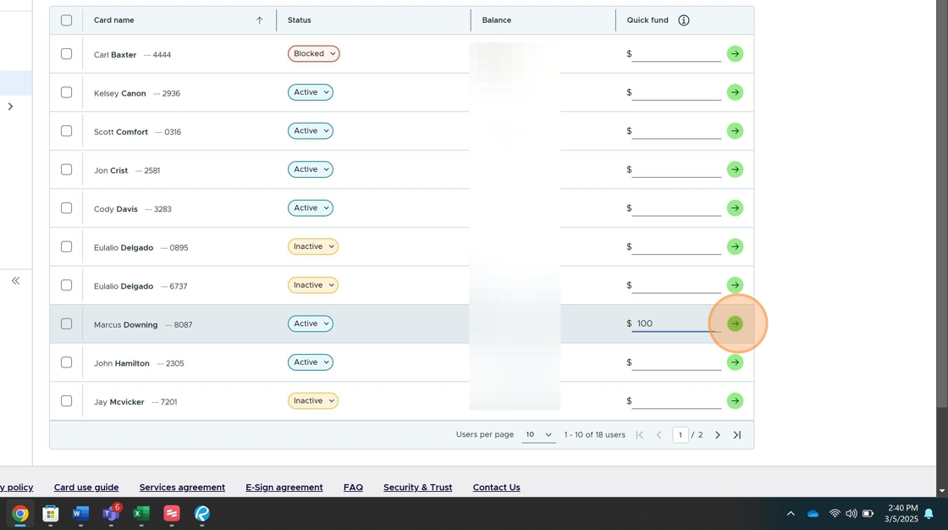Open Microsoft Excel from taskbar
This screenshot has width=948, height=530.
(141, 514)
